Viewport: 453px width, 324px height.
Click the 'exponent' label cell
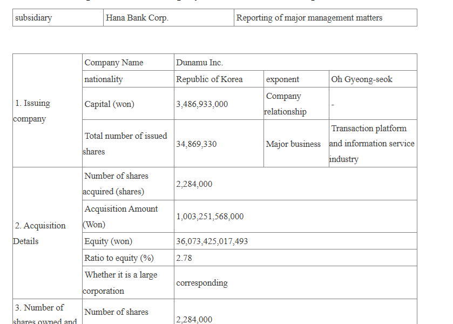pyautogui.click(x=296, y=79)
